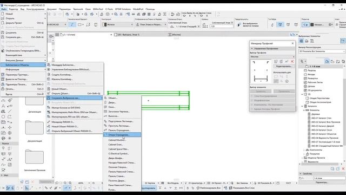
Task: Open the Design menu in menu bar
Action: pyautogui.click(x=35, y=9)
